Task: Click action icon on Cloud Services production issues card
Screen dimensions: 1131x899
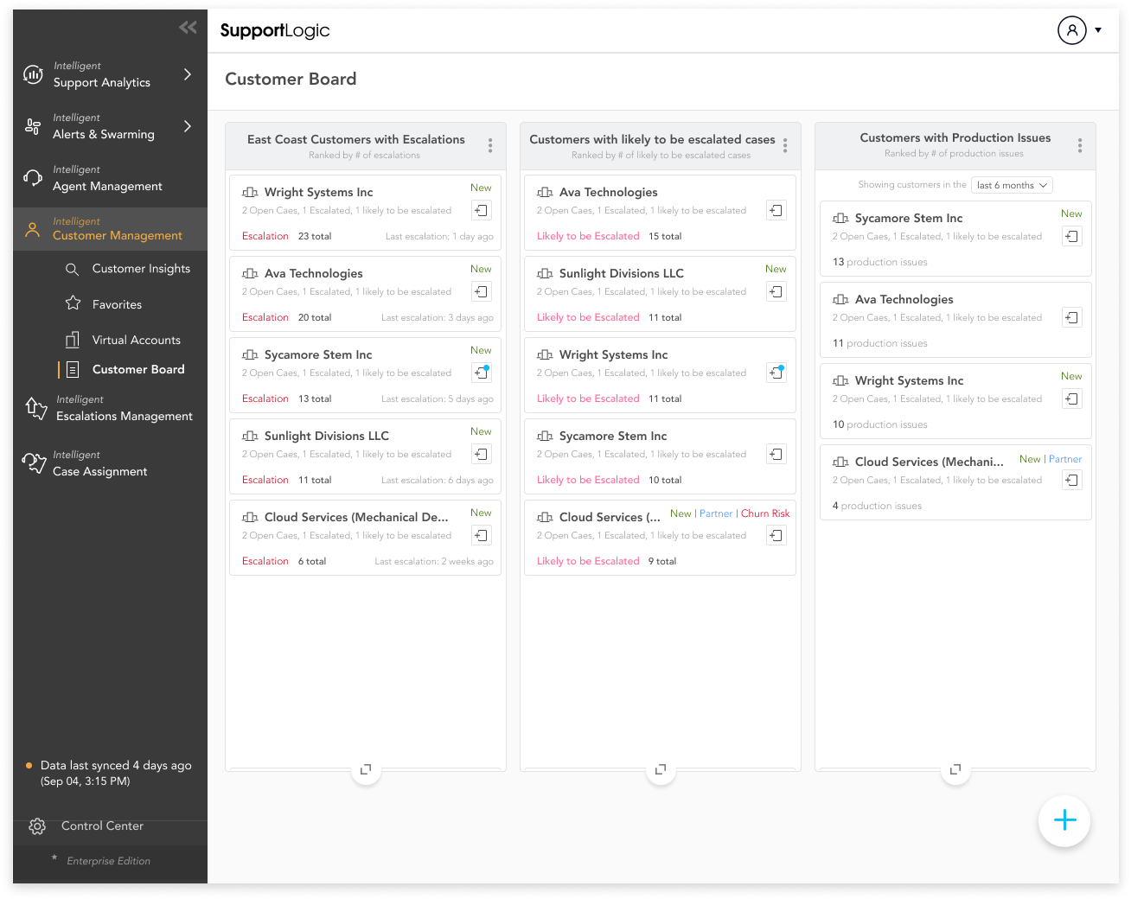Action: 1072,480
